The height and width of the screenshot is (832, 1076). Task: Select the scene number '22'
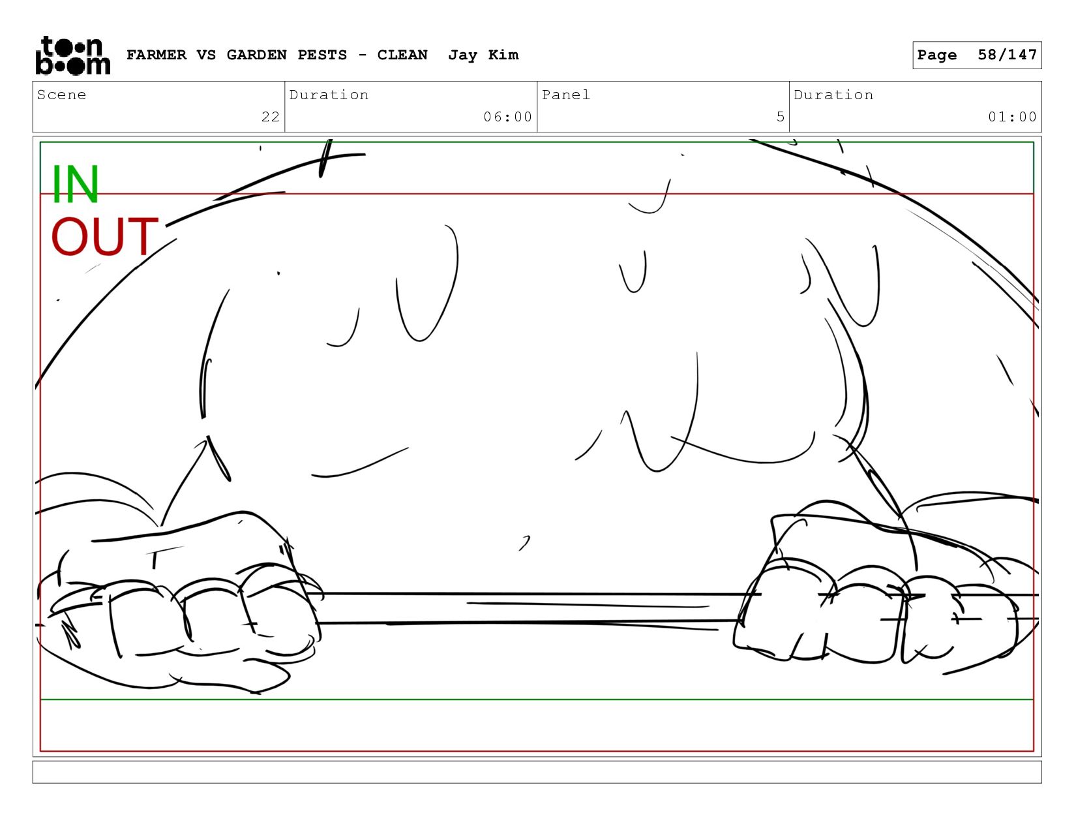pyautogui.click(x=271, y=117)
